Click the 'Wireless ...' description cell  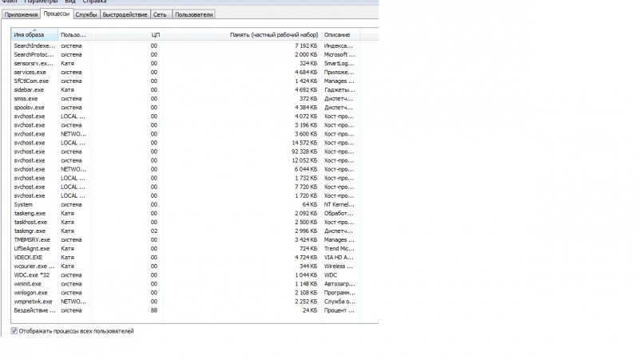(x=338, y=266)
